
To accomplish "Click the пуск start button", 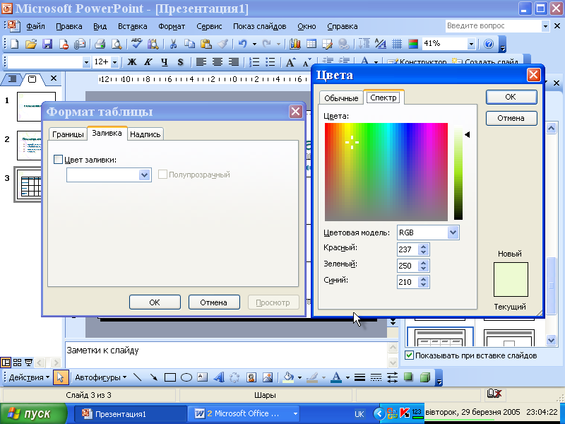I will (33, 413).
